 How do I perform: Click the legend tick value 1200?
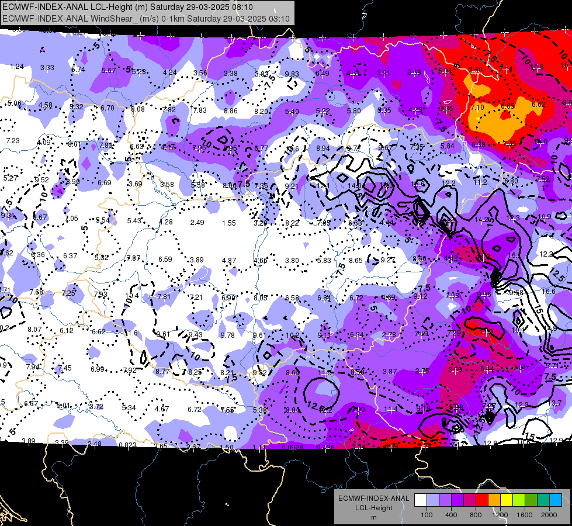click(500, 515)
